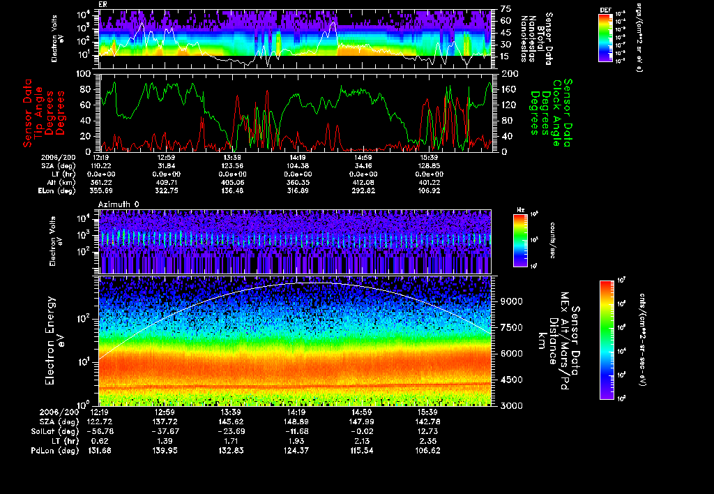
Task: Select altitude value 412.08
Action: [x=363, y=182]
